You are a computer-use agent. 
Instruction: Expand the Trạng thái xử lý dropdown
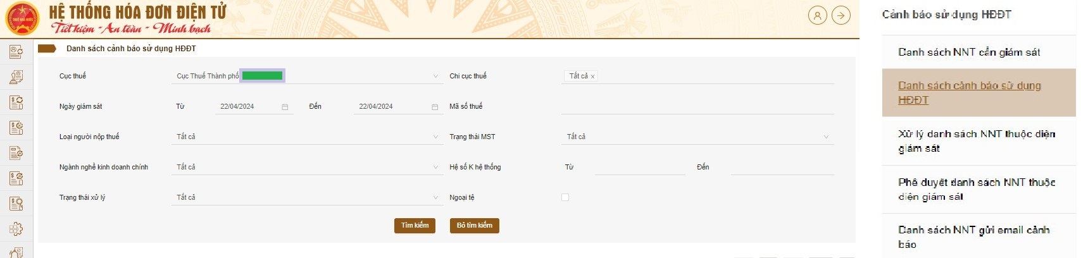(308, 197)
